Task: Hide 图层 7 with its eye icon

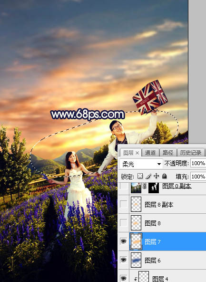Action: [124, 241]
